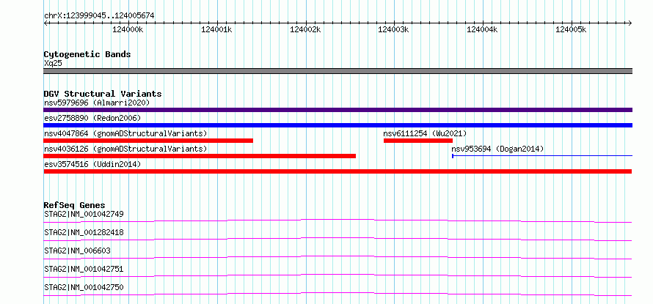653x304 pixels.
Task: Click the chrX:123999045..124005674 coordinate label
Action: click(x=99, y=16)
